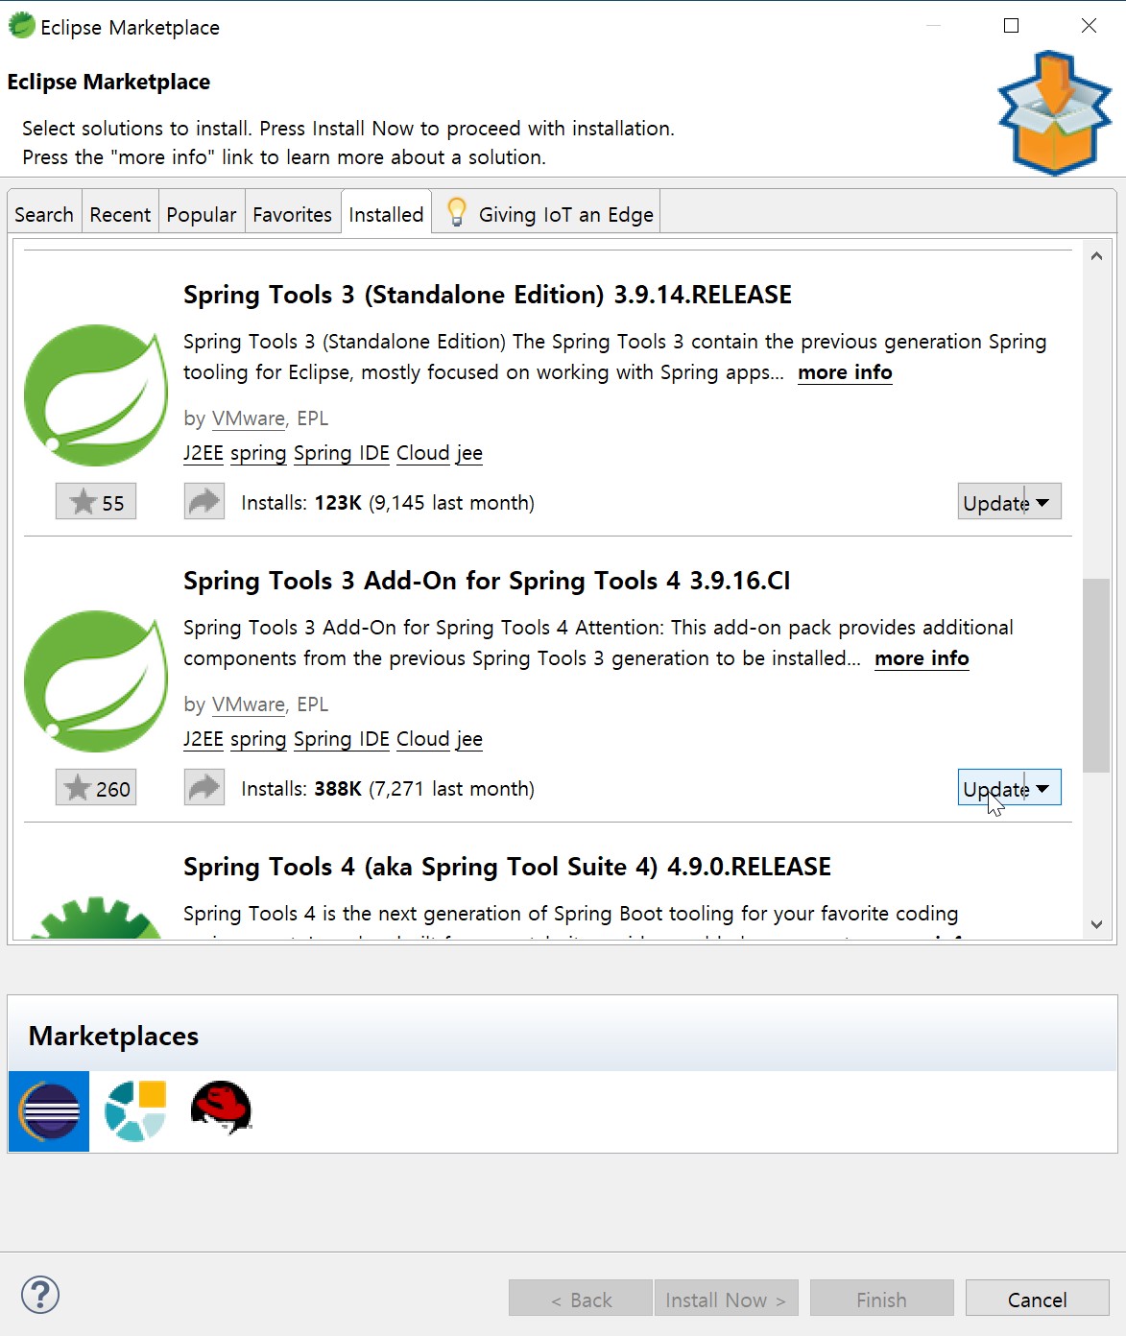Viewport: 1126px width, 1336px height.
Task: Click jee tag under Standalone Edition
Action: [469, 453]
